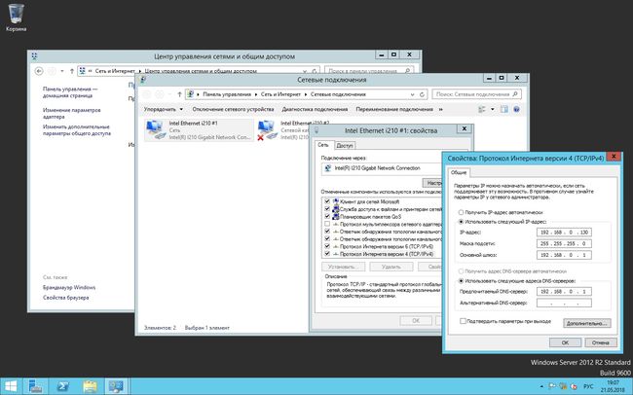
Task: Click the IP-адрес field 192.168.0.130
Action: (x=564, y=233)
